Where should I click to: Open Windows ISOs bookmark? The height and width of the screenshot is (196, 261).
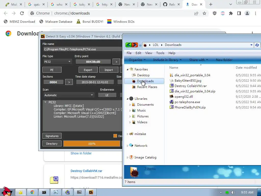(x=121, y=21)
